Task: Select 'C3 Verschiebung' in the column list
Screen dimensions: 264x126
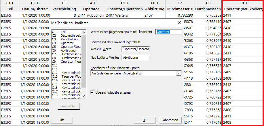Action: [x=67, y=39]
